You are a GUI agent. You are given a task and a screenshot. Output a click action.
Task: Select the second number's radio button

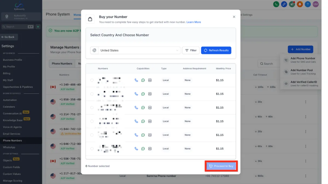(92, 94)
